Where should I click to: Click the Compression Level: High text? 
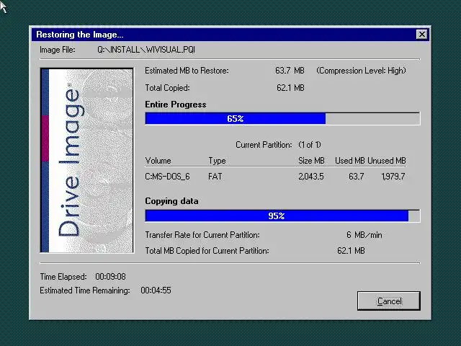point(361,71)
